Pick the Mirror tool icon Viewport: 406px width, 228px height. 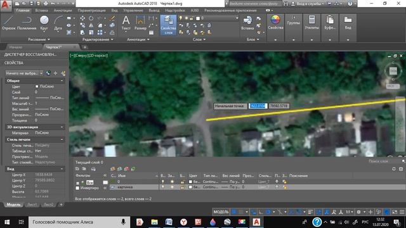[x=91, y=25]
